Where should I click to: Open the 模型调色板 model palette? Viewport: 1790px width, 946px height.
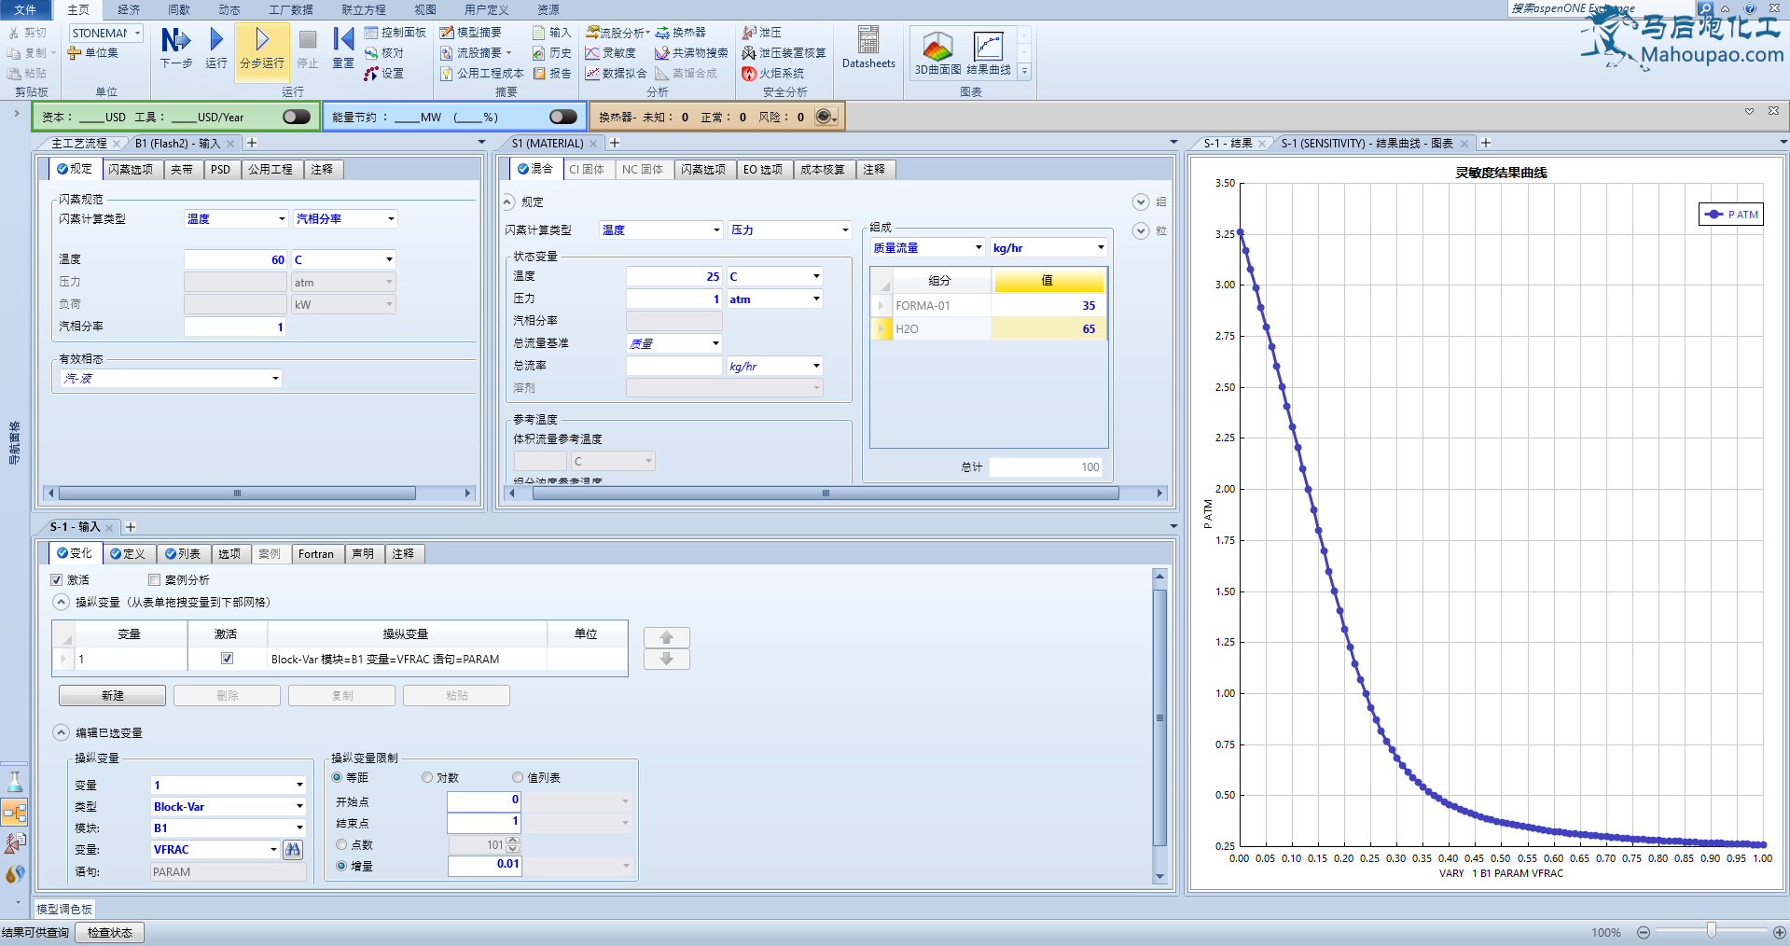(64, 909)
